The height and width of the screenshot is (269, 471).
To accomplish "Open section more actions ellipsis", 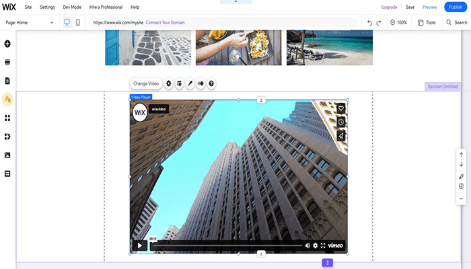I will click(461, 199).
